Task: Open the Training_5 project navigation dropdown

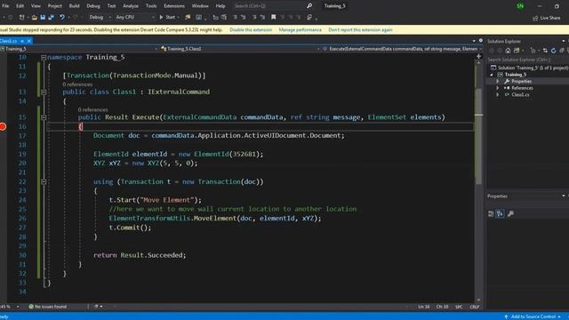Action: point(79,49)
